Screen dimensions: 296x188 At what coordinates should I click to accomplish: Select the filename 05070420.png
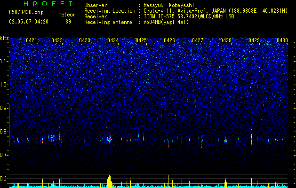[26, 12]
